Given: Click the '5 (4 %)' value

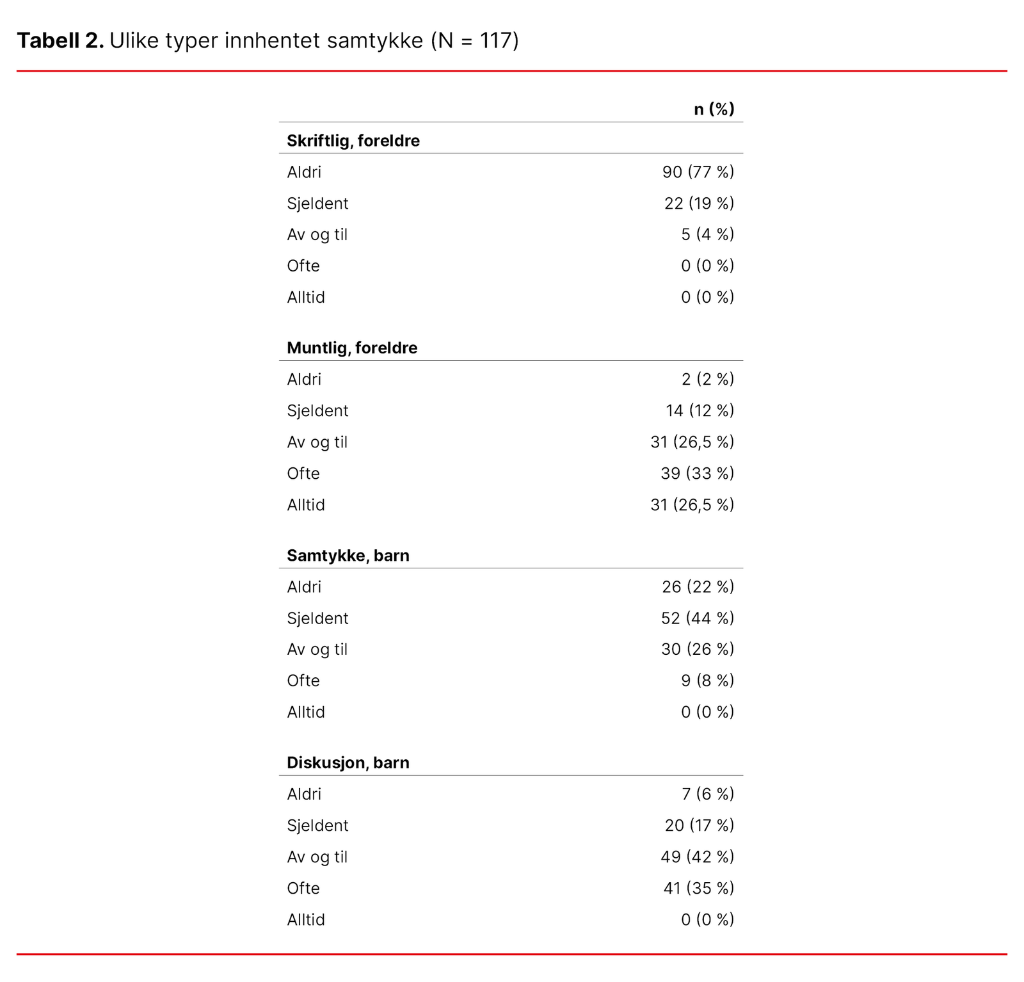Looking at the screenshot, I should coord(707,235).
